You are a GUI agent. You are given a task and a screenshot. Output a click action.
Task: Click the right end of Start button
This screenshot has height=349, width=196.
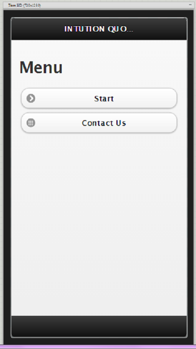point(169,98)
